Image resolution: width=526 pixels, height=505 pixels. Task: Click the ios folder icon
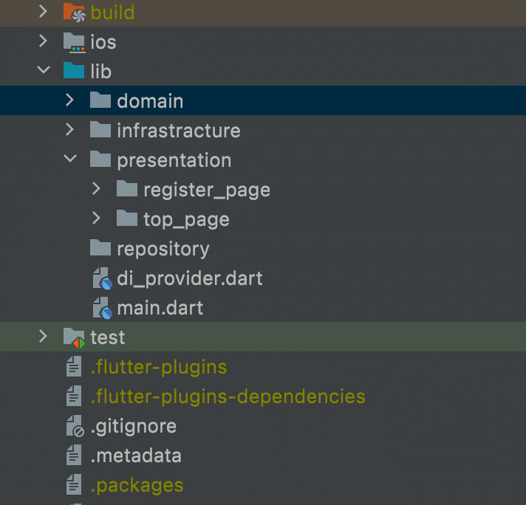(x=74, y=43)
